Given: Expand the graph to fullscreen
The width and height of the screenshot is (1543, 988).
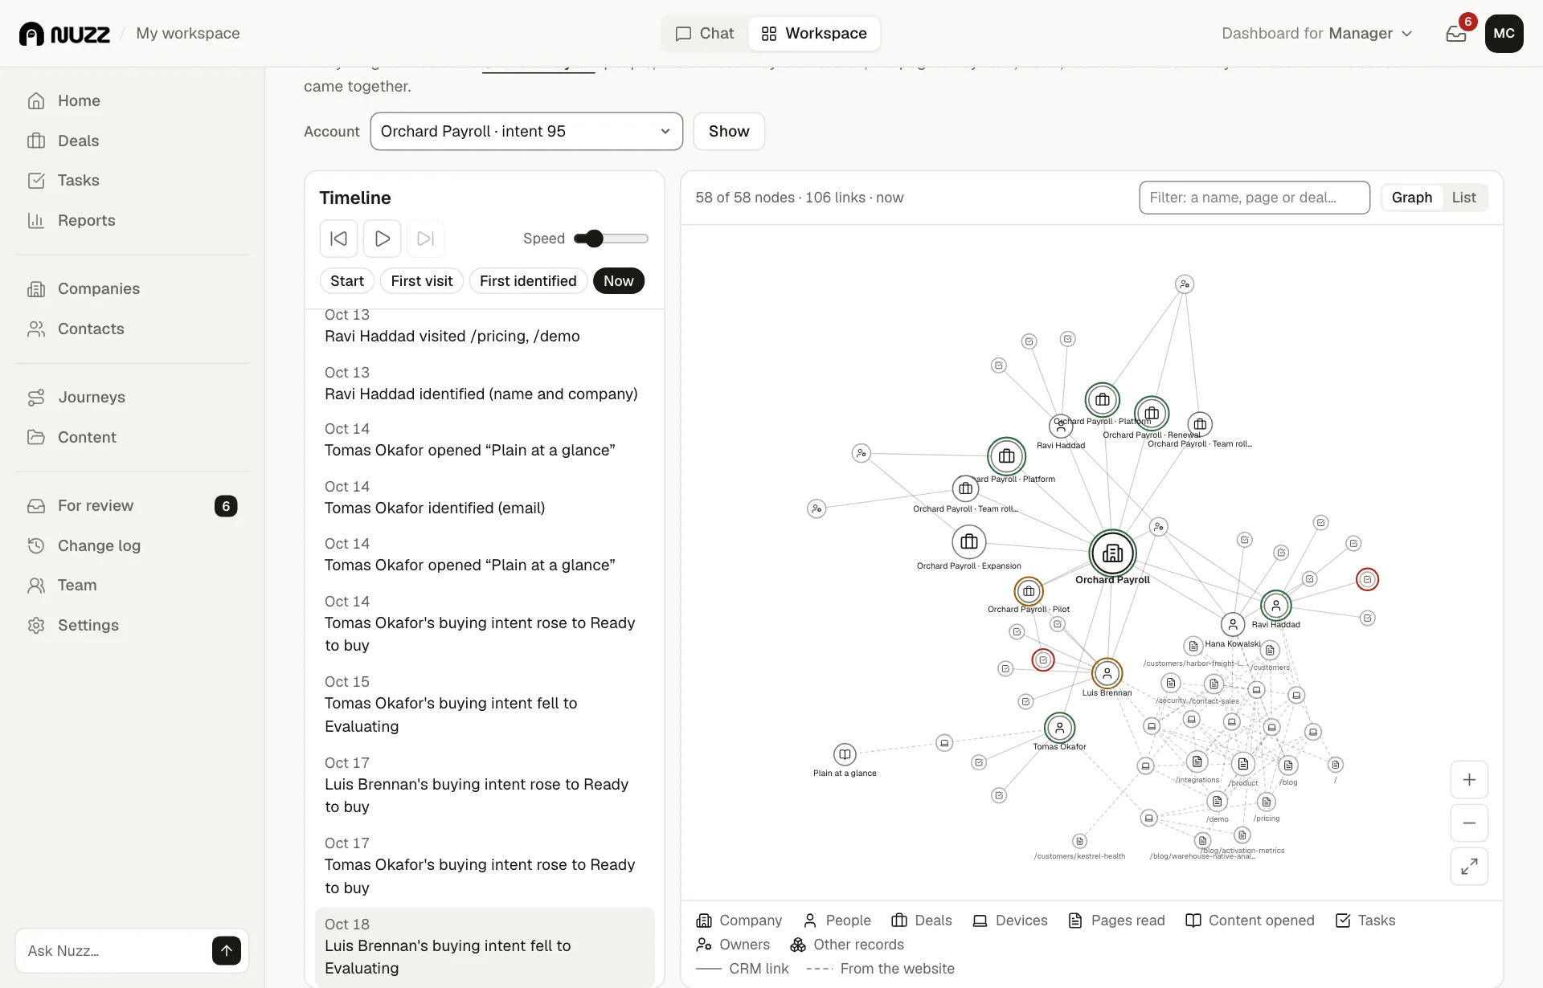Looking at the screenshot, I should tap(1469, 867).
